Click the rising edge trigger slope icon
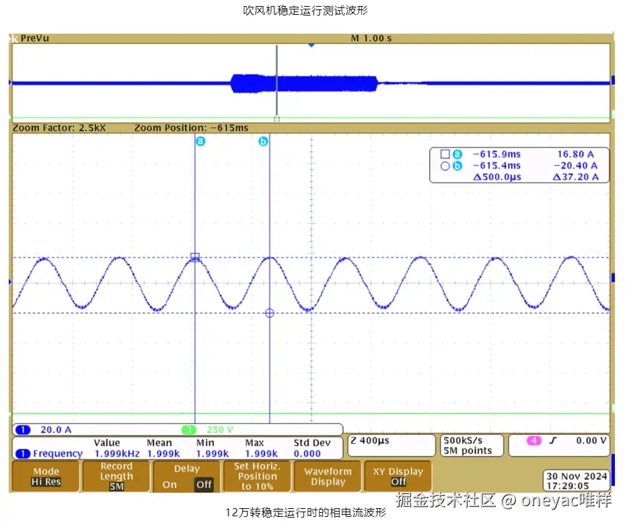The height and width of the screenshot is (525, 627). tap(553, 441)
